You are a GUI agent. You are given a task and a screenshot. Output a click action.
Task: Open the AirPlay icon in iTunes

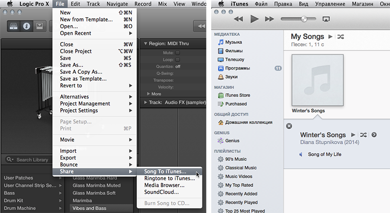pyautogui.click(x=326, y=19)
